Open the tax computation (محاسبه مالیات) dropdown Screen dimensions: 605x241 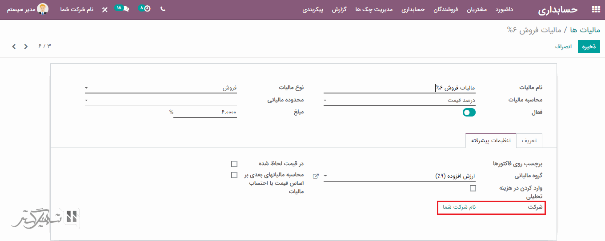(x=399, y=101)
